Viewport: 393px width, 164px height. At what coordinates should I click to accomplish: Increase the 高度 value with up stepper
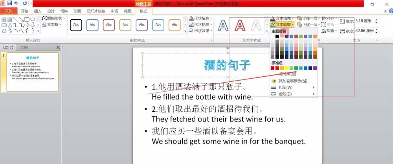pyautogui.click(x=376, y=20)
